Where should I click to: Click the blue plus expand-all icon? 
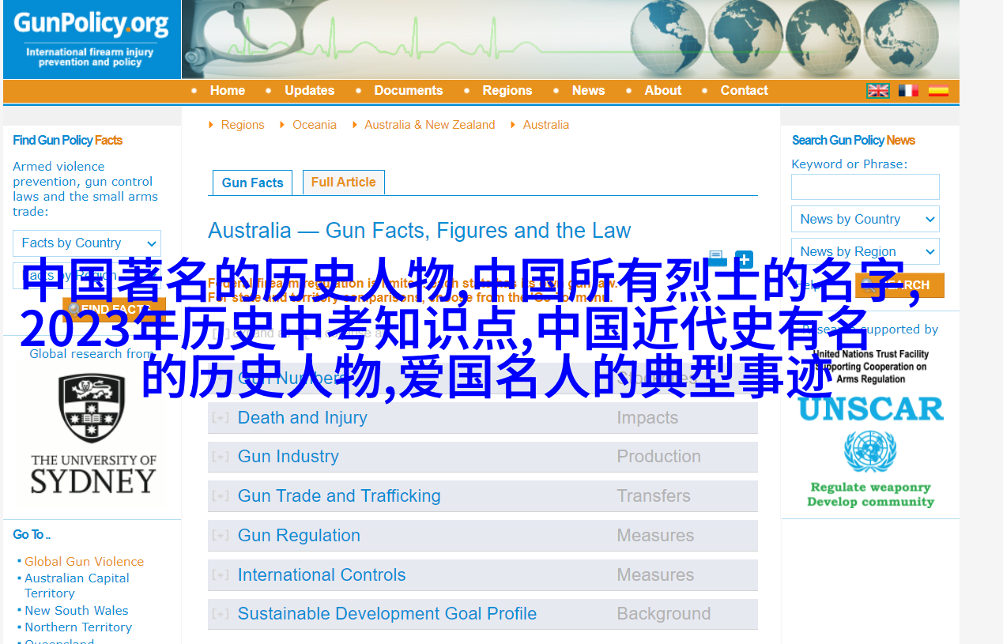[744, 259]
